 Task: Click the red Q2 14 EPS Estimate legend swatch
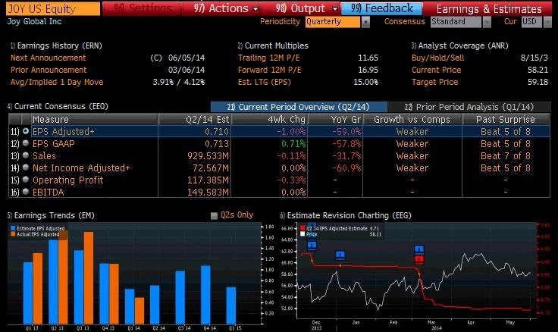pos(303,228)
